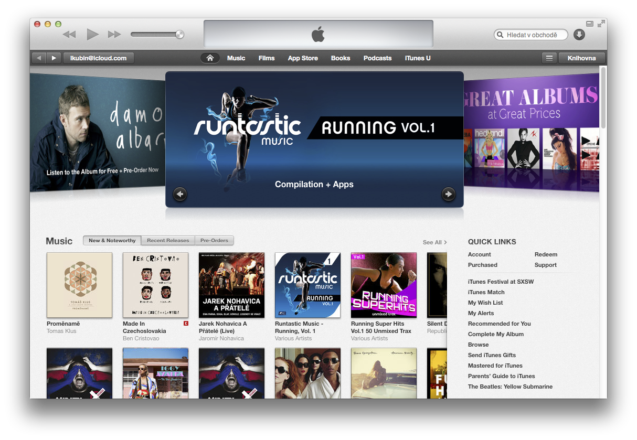
Task: Open My Wish List link
Action: click(x=485, y=303)
